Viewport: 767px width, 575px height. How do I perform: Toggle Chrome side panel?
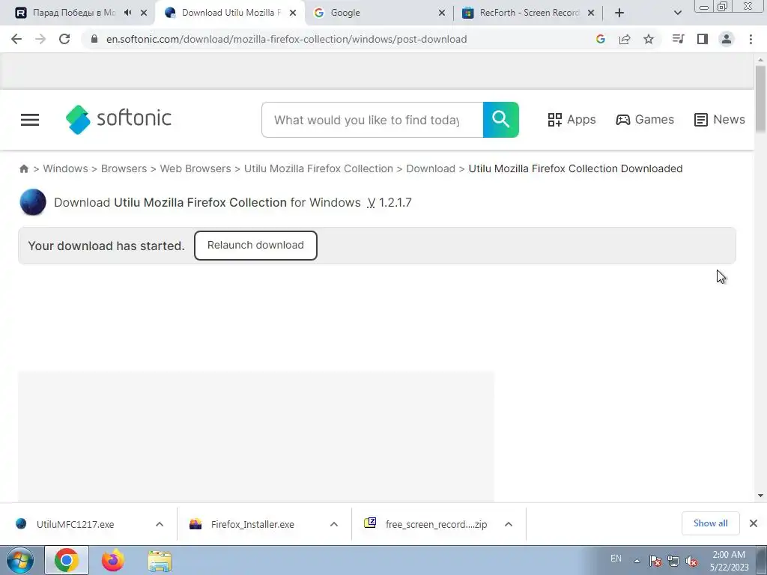703,39
